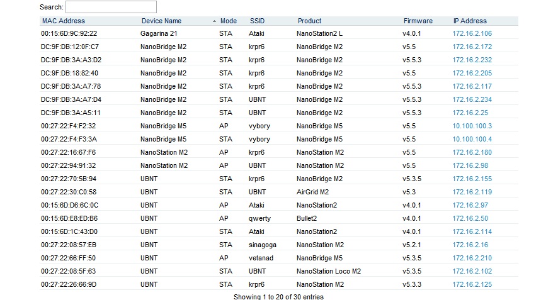
Task: Select MAC address 00:27:22:30:C0:58
Action: click(69, 192)
